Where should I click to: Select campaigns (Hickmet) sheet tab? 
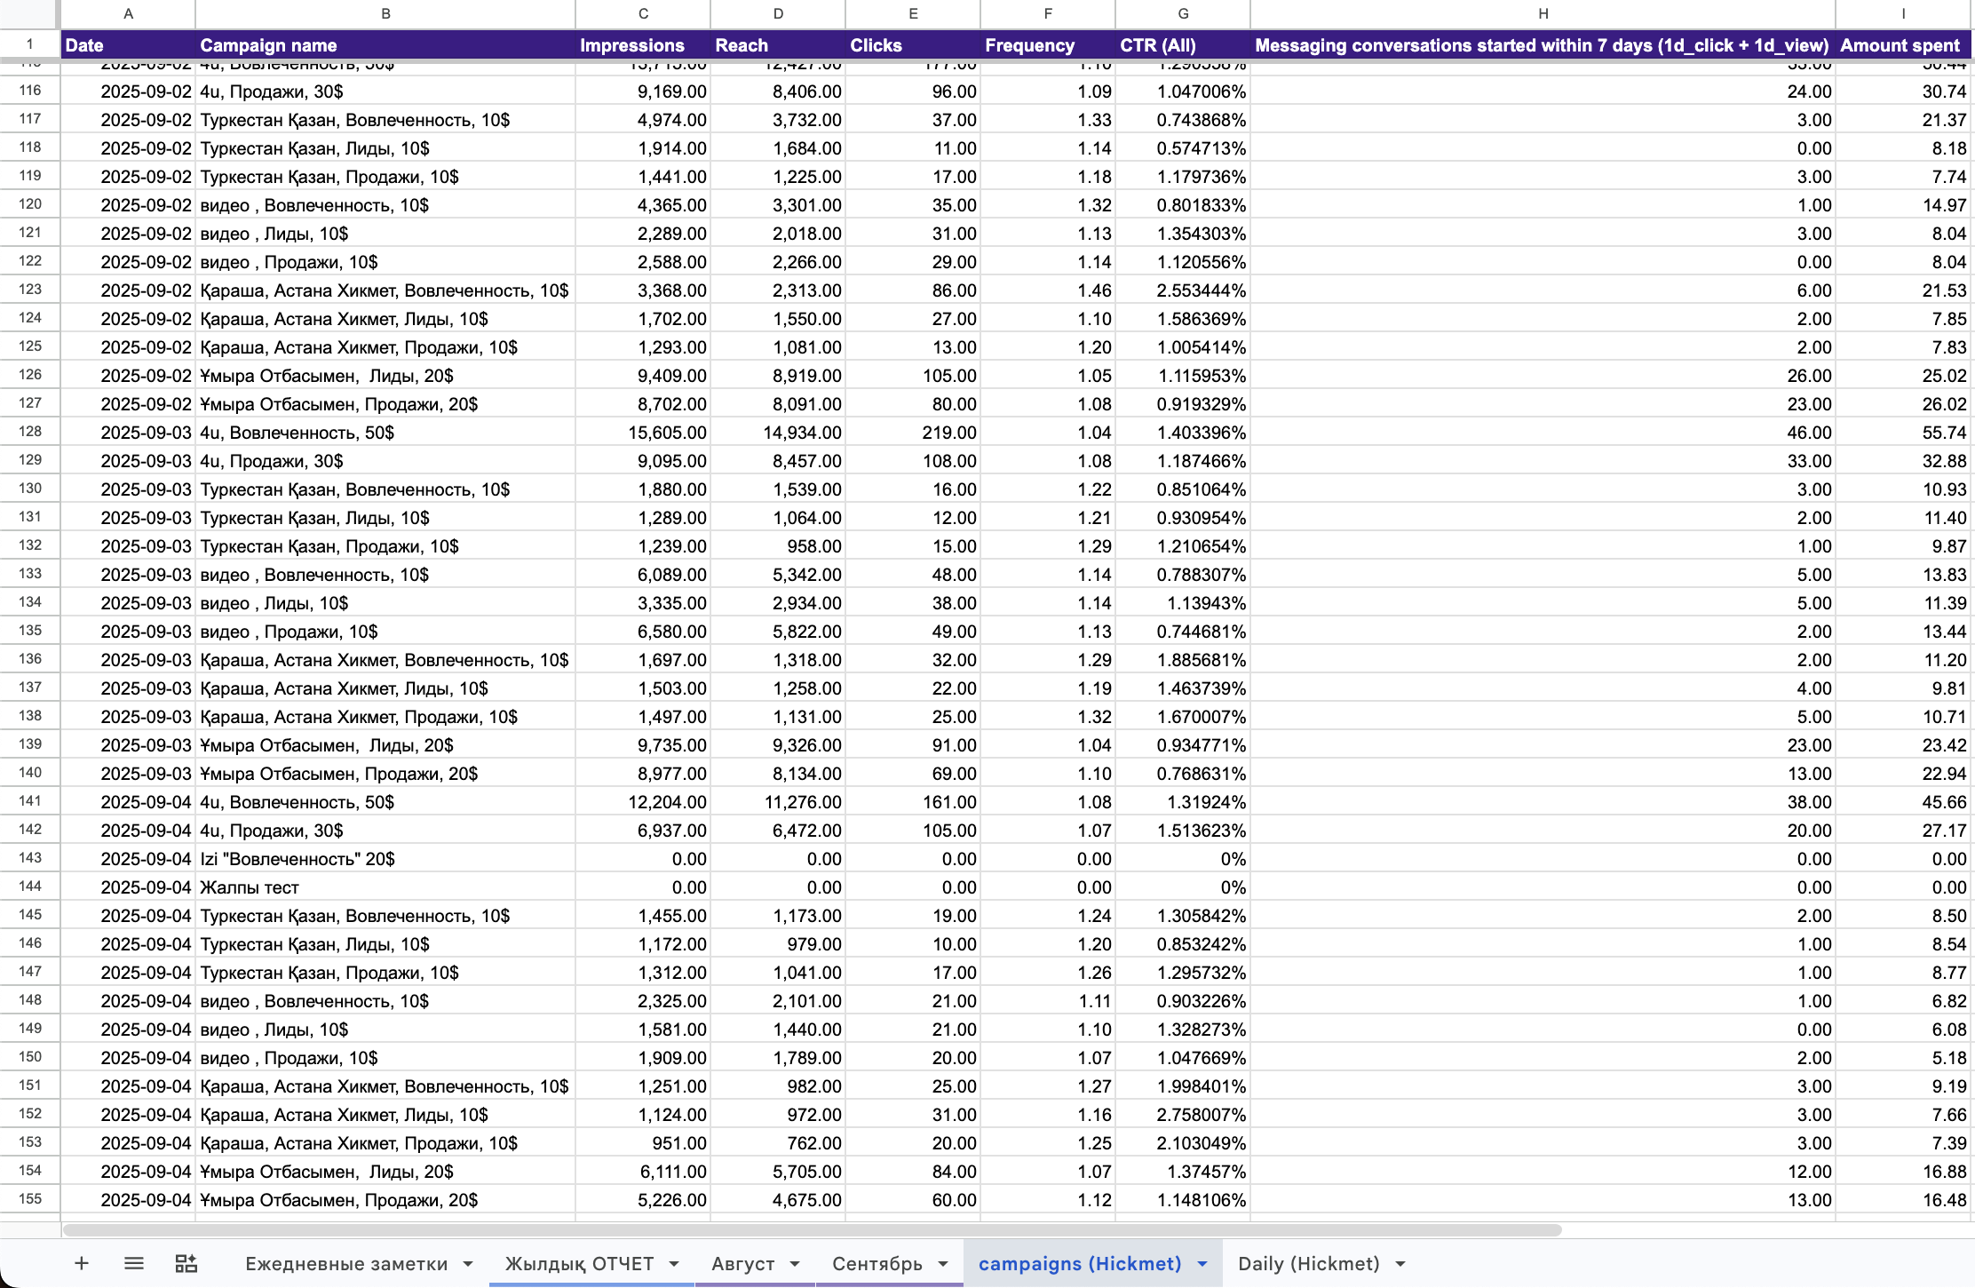point(1080,1263)
